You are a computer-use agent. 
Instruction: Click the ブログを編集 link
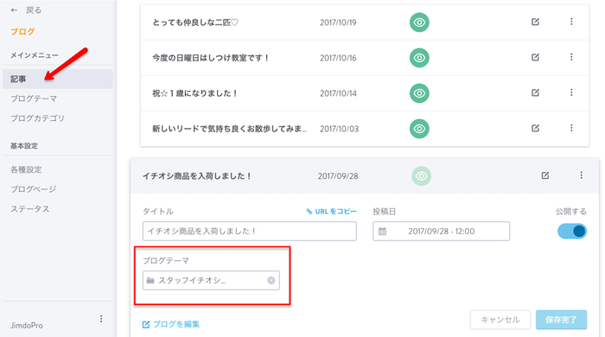pos(171,324)
